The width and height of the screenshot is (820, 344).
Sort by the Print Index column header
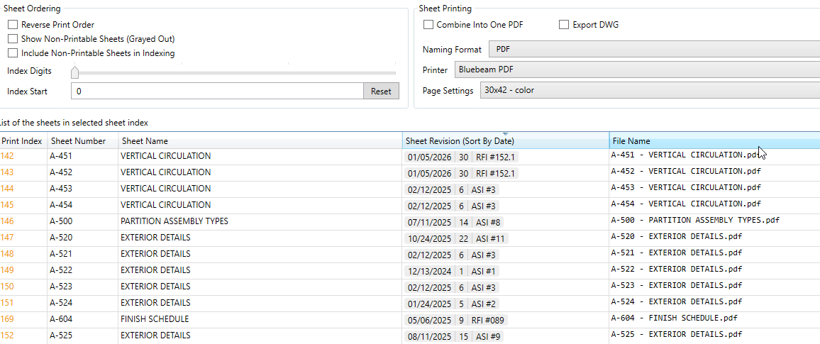point(22,141)
